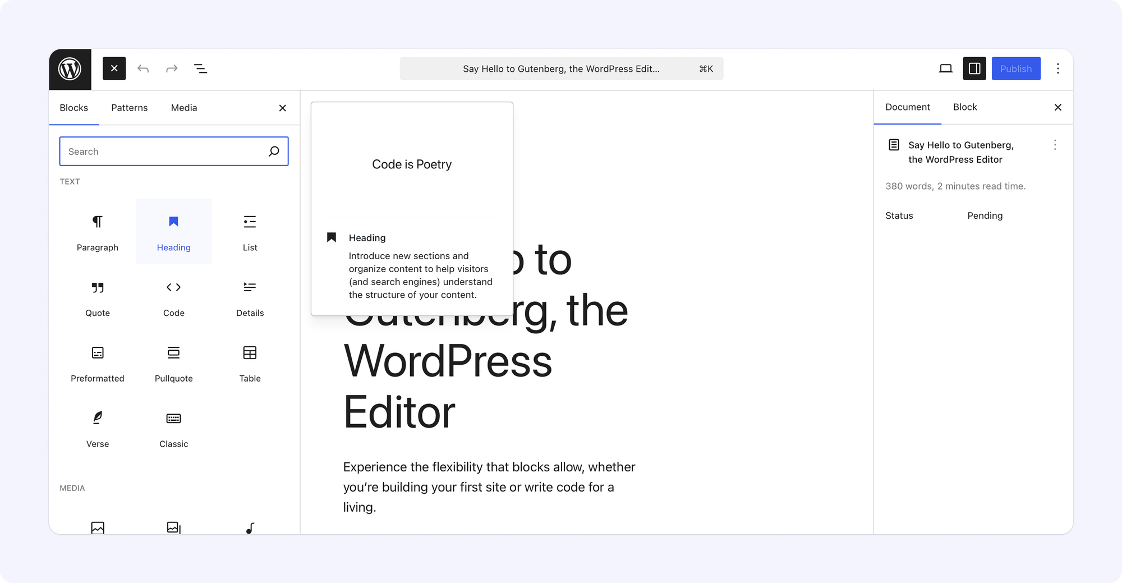
Task: Click the post title heading in canvas
Action: coord(486,336)
